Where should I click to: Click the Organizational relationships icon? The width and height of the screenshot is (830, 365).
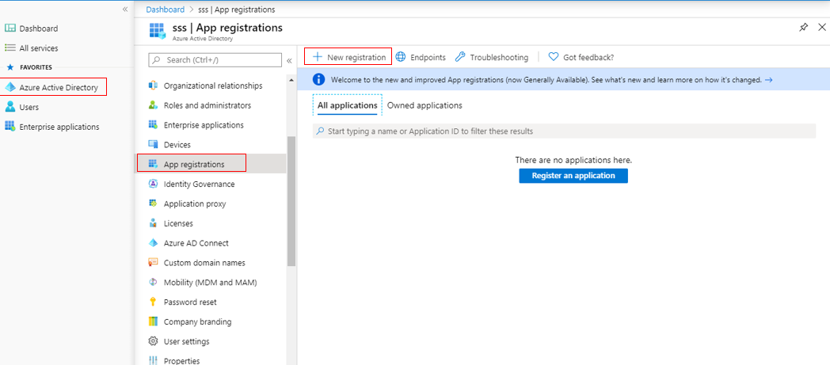(154, 86)
